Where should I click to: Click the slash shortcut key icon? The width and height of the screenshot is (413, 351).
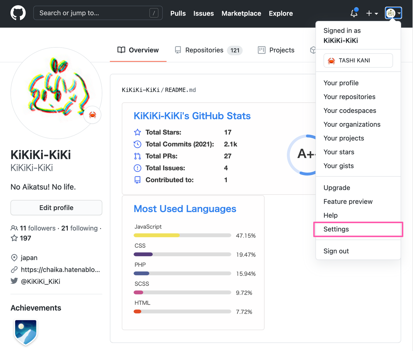154,13
